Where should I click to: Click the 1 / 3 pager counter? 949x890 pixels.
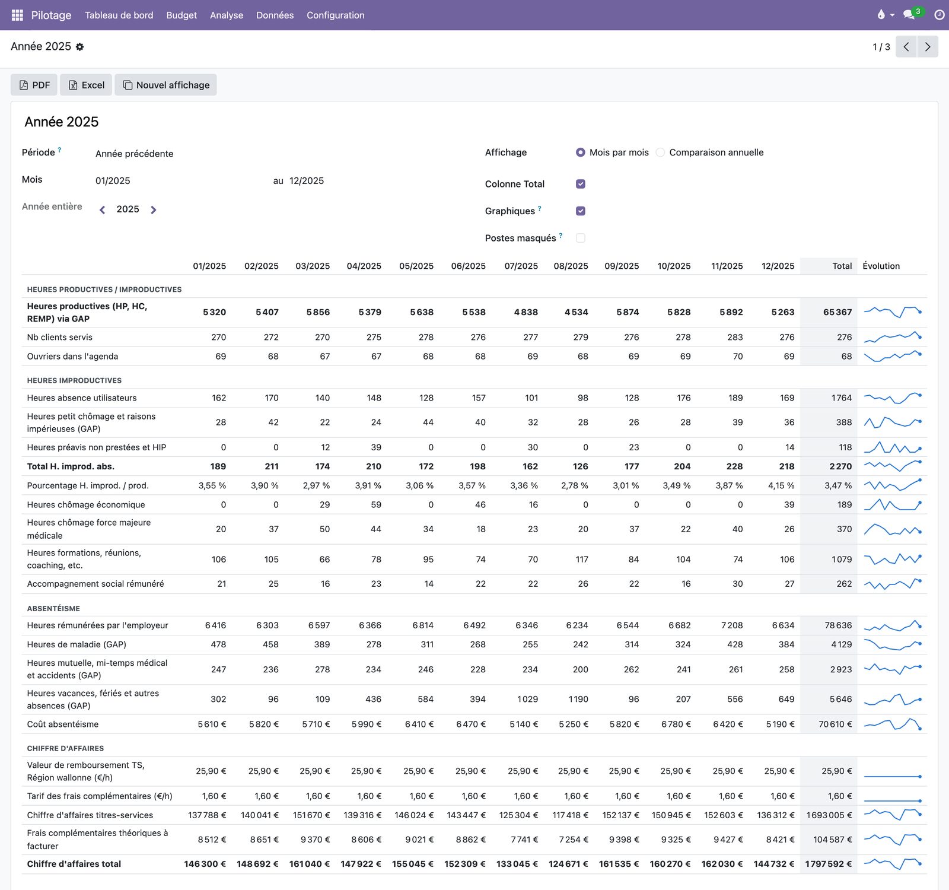tap(881, 47)
